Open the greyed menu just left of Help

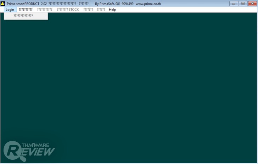click(101, 10)
